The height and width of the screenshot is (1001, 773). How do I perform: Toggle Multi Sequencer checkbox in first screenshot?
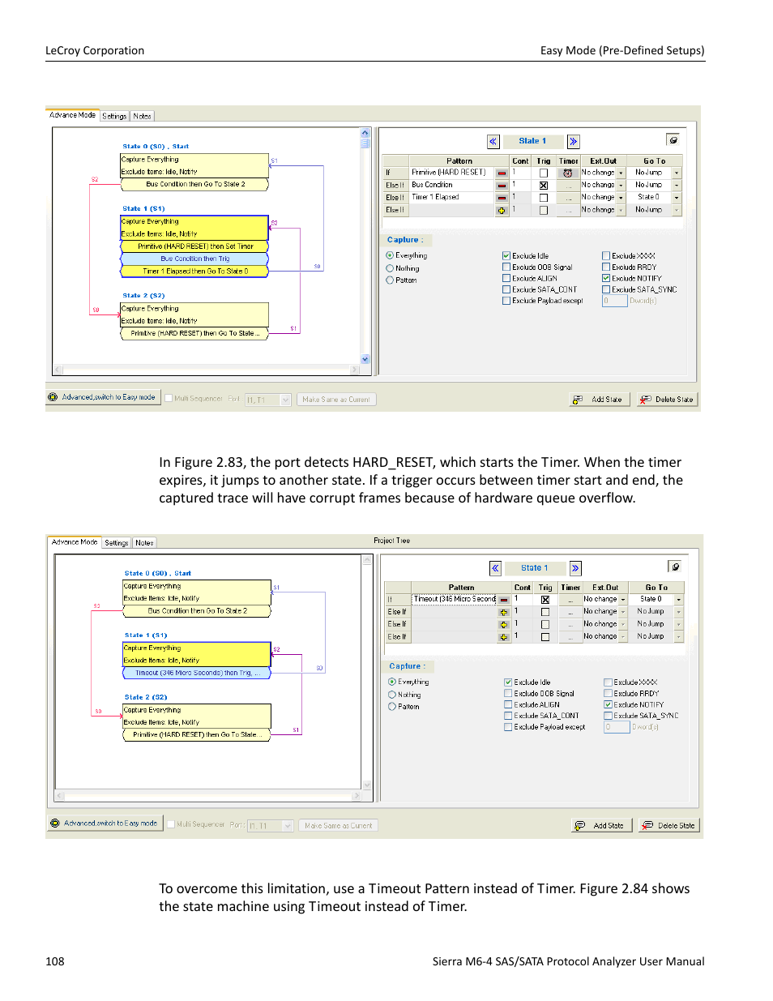click(x=169, y=399)
